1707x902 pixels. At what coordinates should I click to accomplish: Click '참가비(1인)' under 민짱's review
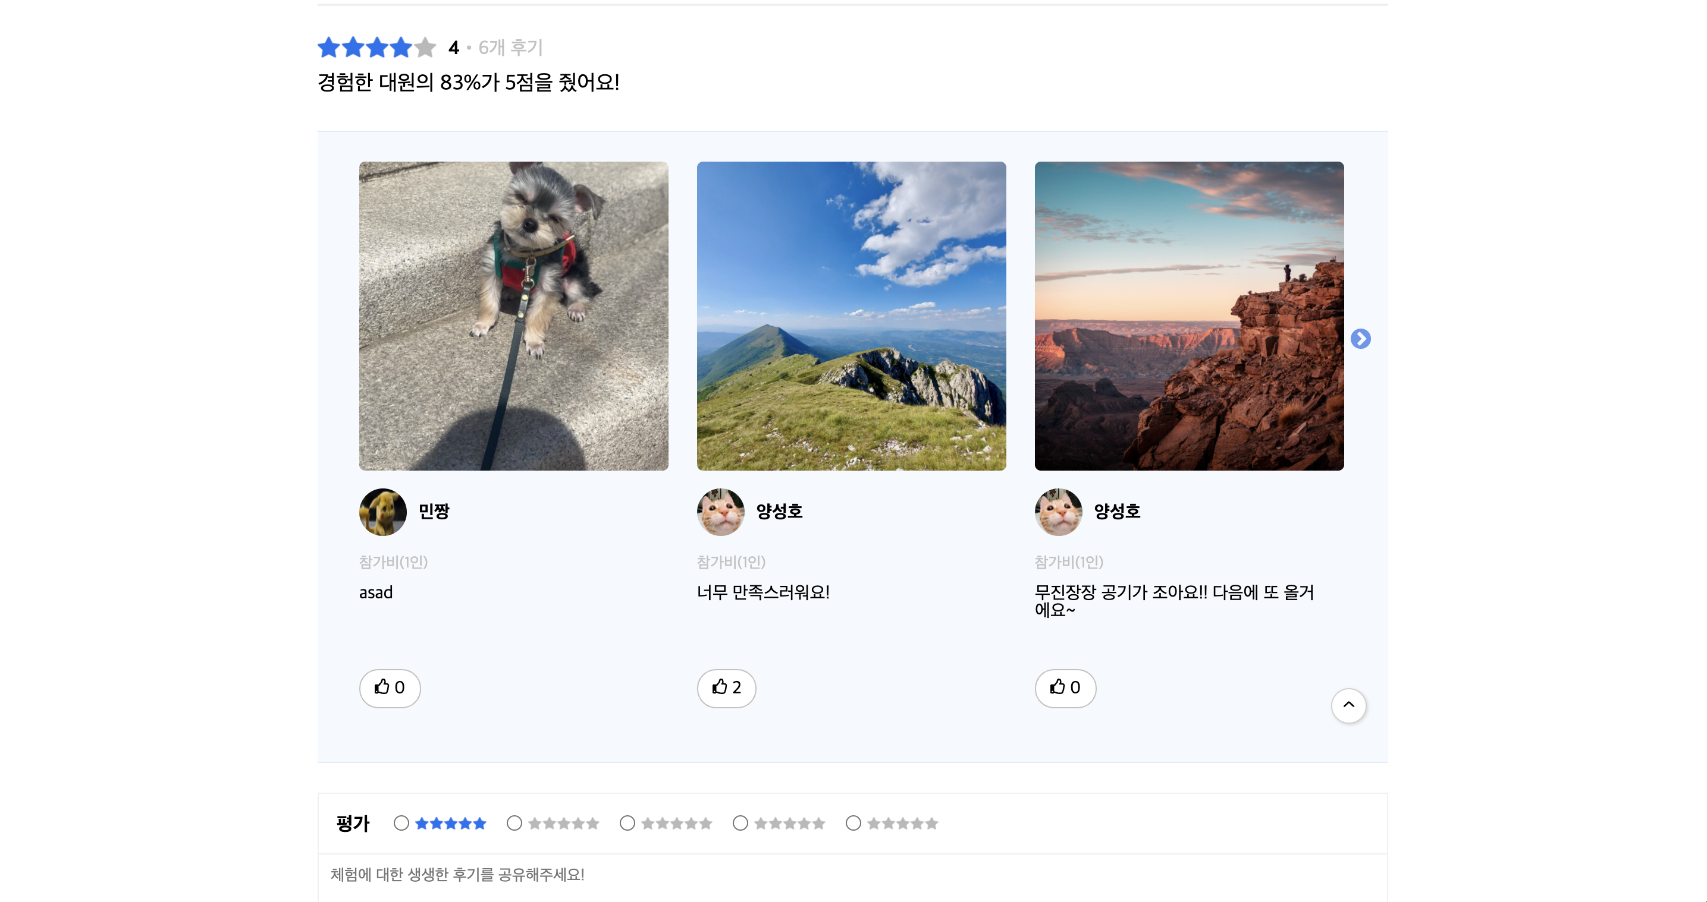click(394, 562)
